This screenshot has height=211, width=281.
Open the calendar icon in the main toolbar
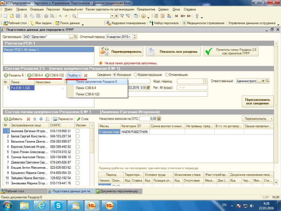pyautogui.click(x=162, y=16)
